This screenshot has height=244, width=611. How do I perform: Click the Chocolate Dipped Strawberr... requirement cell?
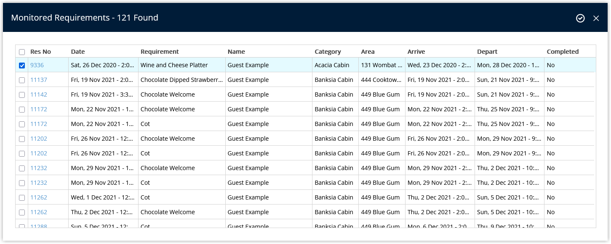tap(182, 80)
